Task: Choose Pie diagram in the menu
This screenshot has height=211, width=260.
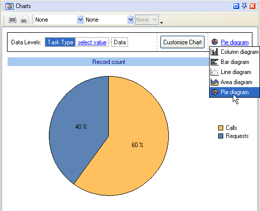Action: click(234, 92)
